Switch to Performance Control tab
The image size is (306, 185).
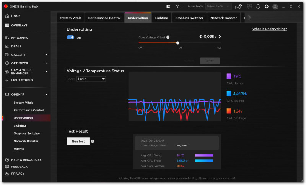(104, 18)
